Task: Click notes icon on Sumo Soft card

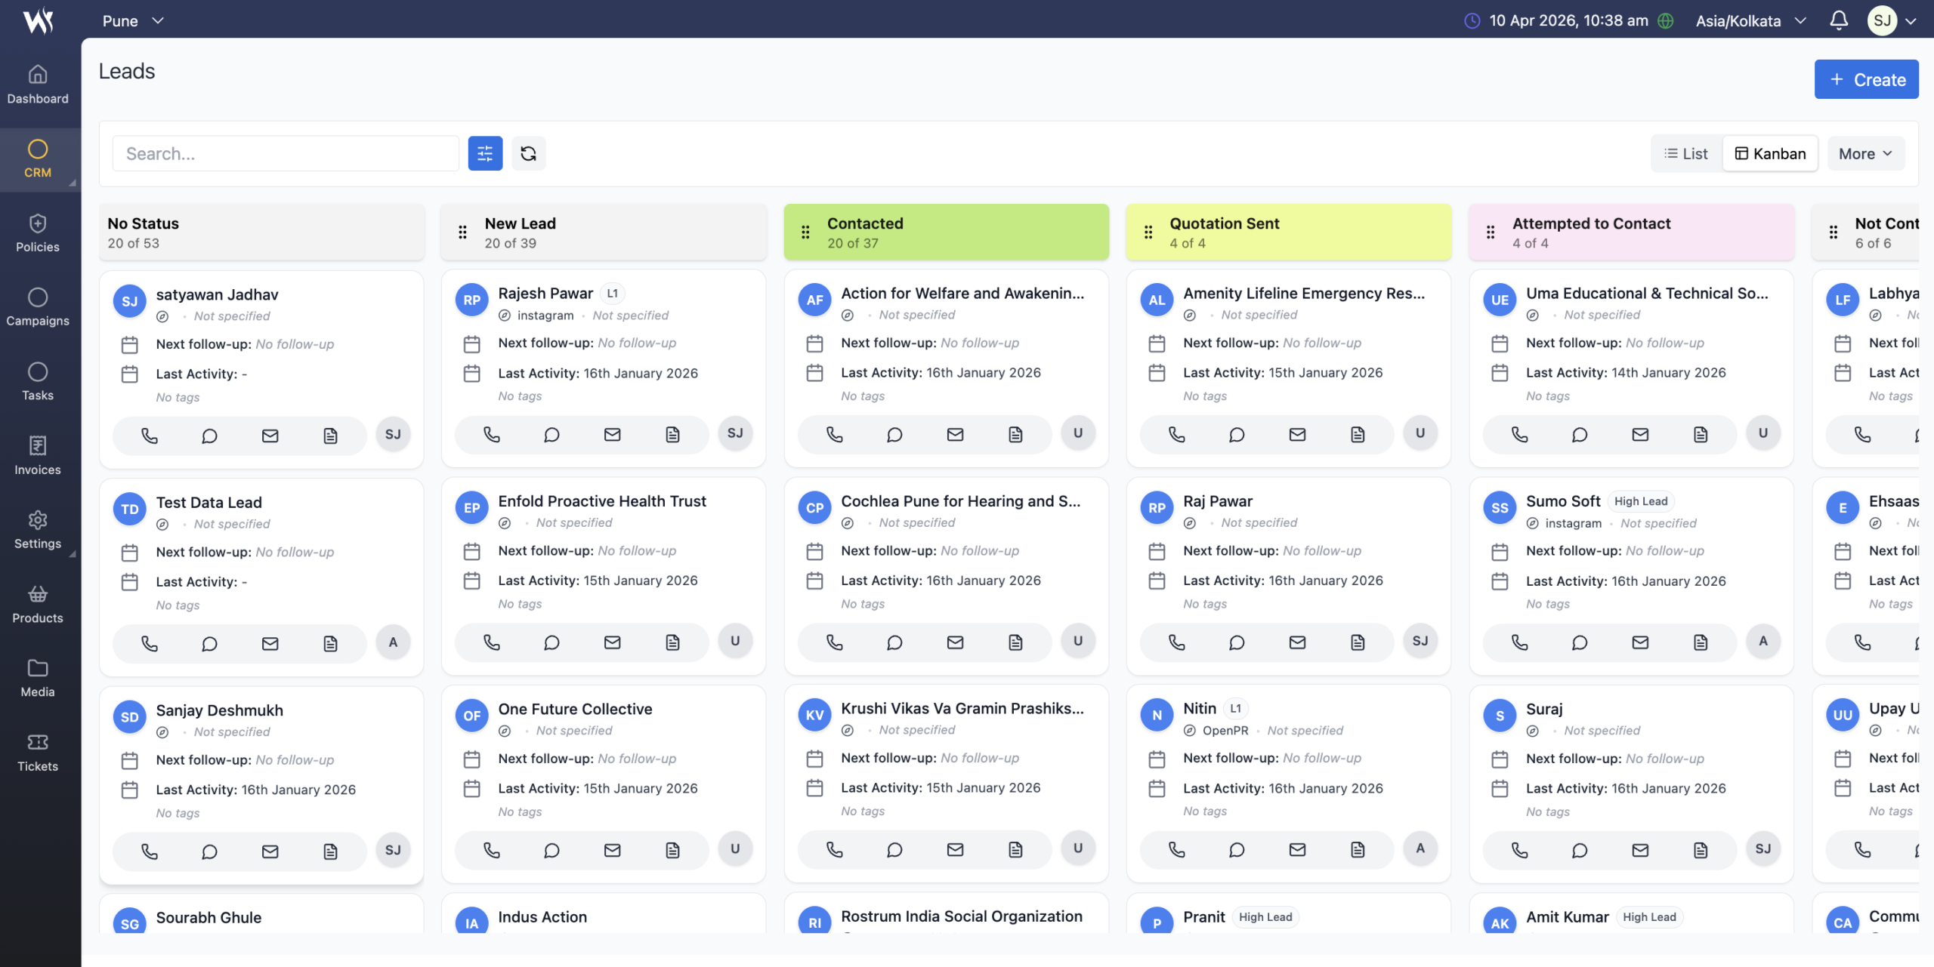Action: pyautogui.click(x=1700, y=642)
